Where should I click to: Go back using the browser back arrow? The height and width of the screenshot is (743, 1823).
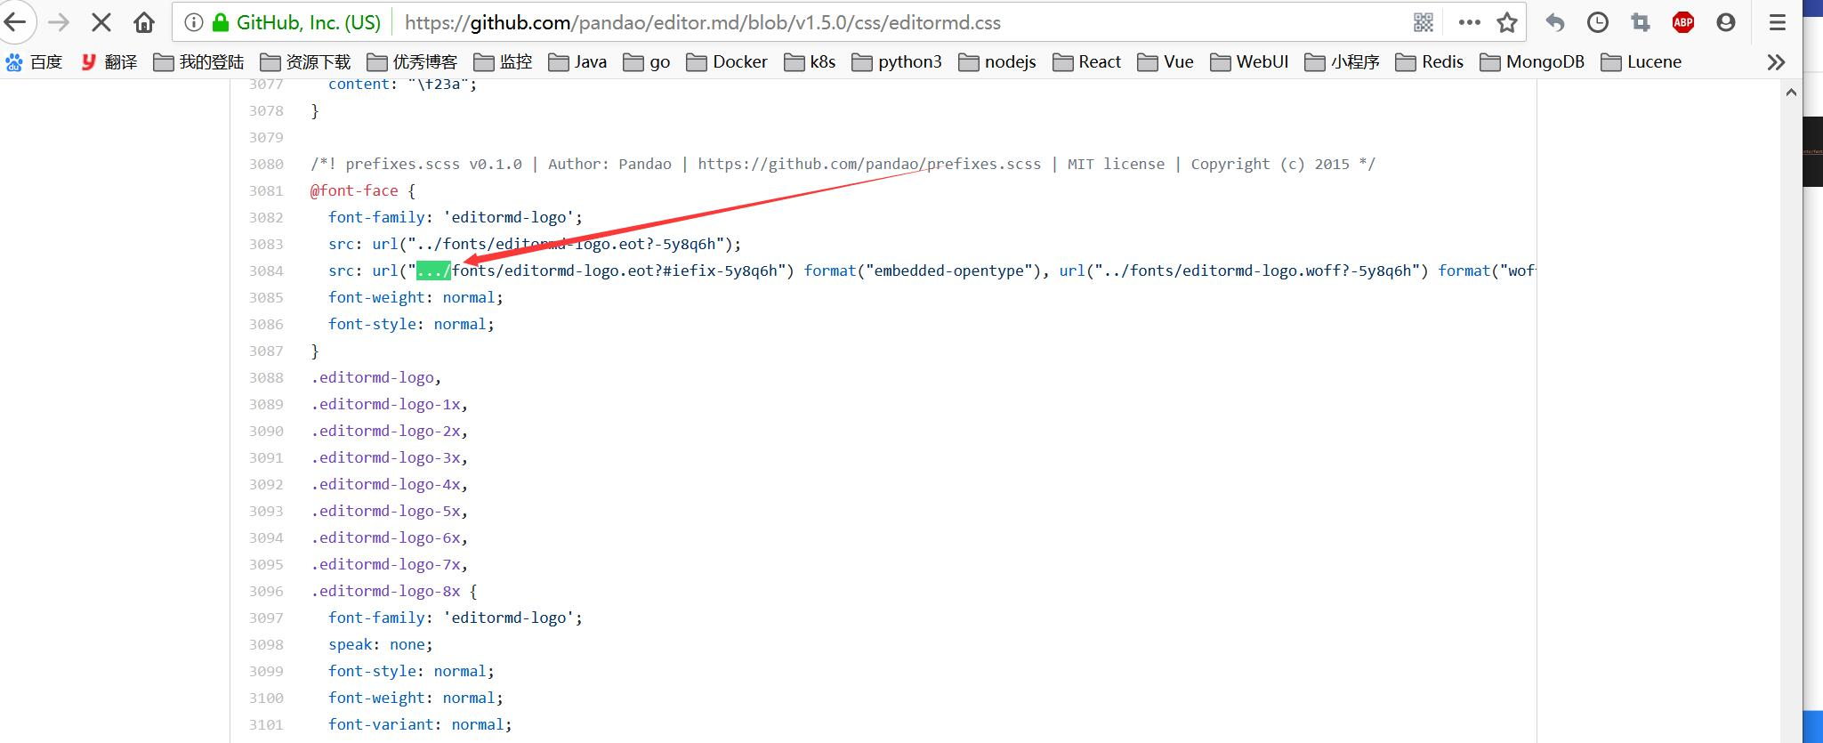16,22
